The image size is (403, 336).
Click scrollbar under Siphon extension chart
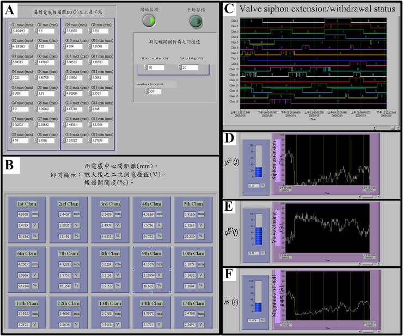(369, 197)
